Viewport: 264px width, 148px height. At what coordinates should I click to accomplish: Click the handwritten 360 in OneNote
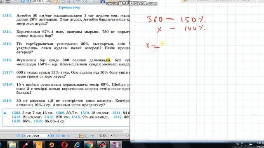pos(155,19)
